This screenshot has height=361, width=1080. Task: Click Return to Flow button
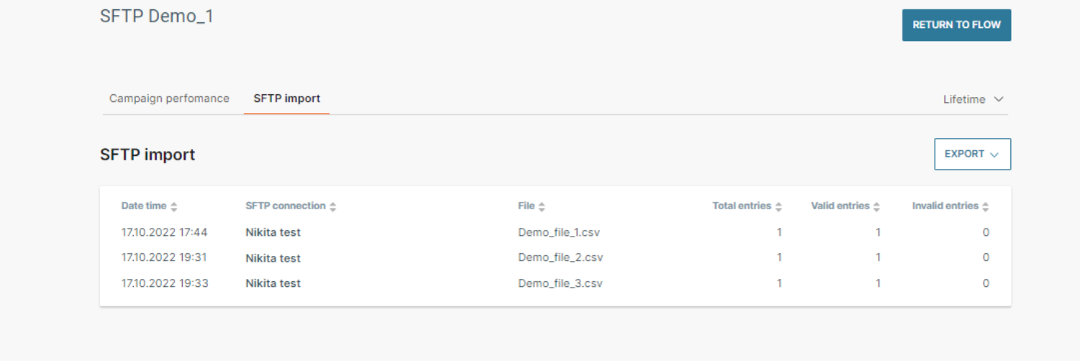click(956, 25)
